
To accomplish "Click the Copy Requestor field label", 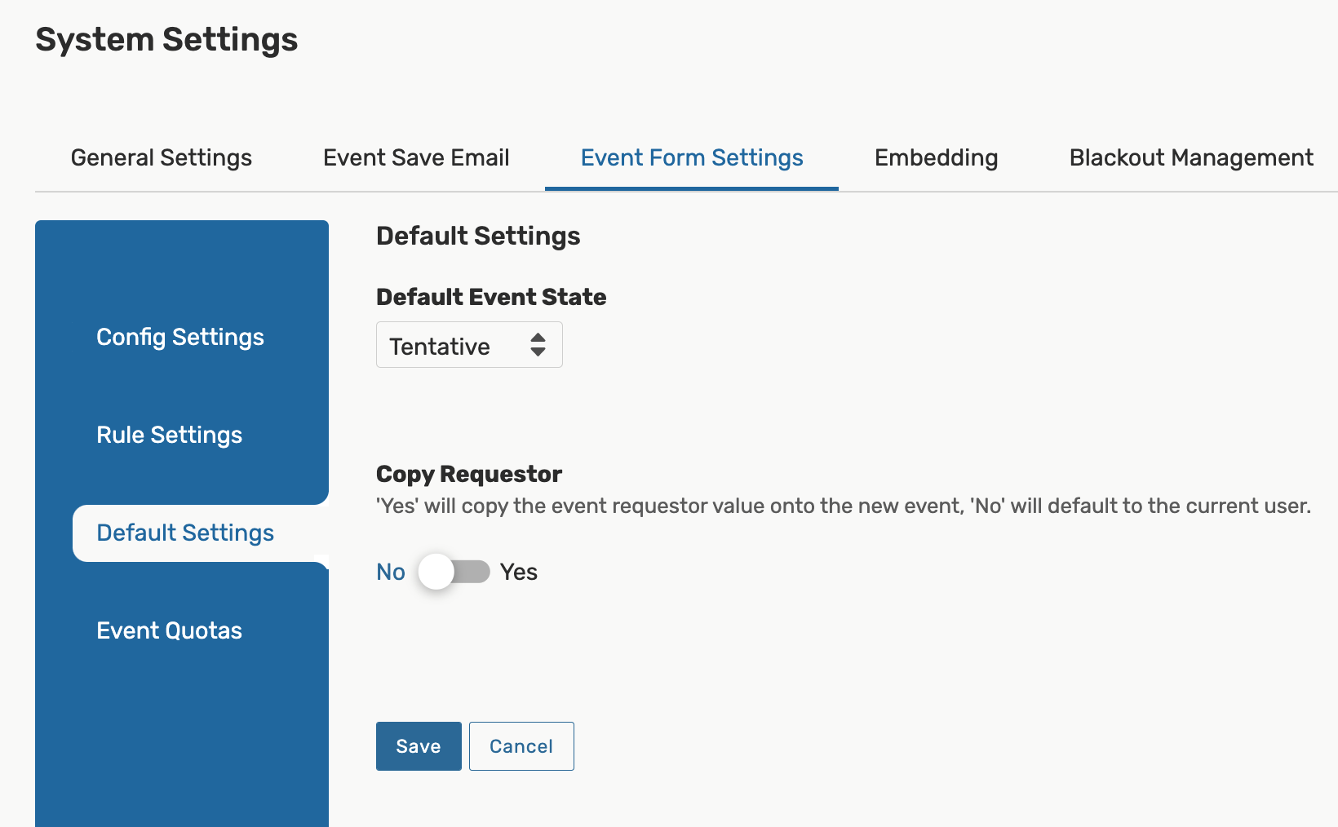I will (469, 474).
